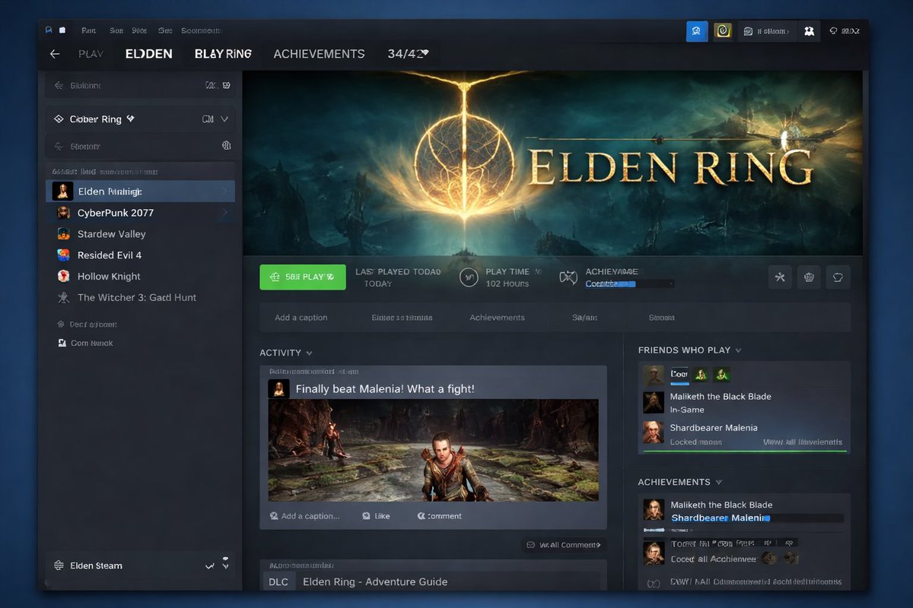This screenshot has height=608, width=913.
Task: Click Resided Evil 4 game icon
Action: click(x=64, y=255)
